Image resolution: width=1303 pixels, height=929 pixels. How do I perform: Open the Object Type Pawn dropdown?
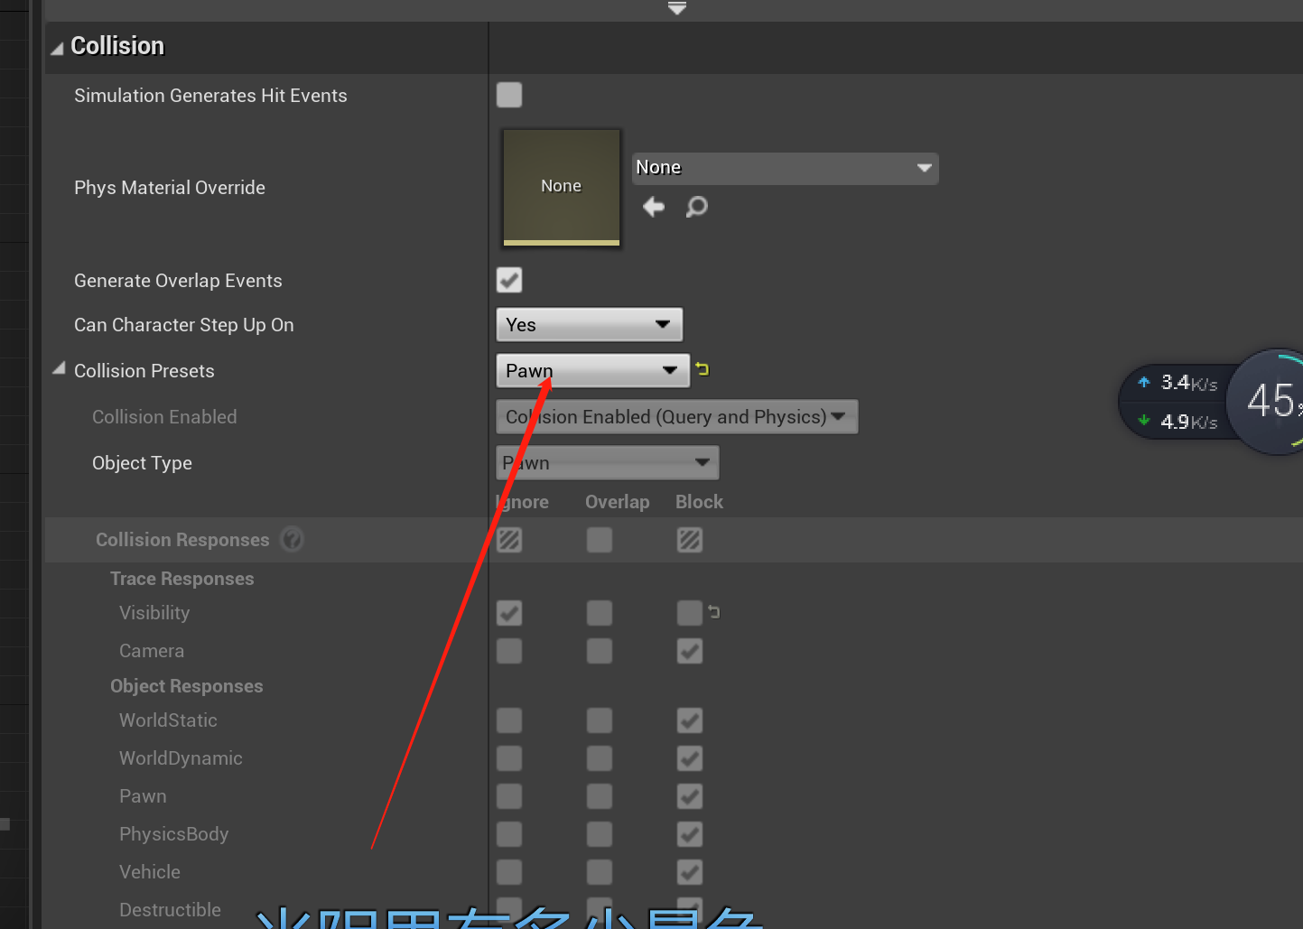click(607, 463)
